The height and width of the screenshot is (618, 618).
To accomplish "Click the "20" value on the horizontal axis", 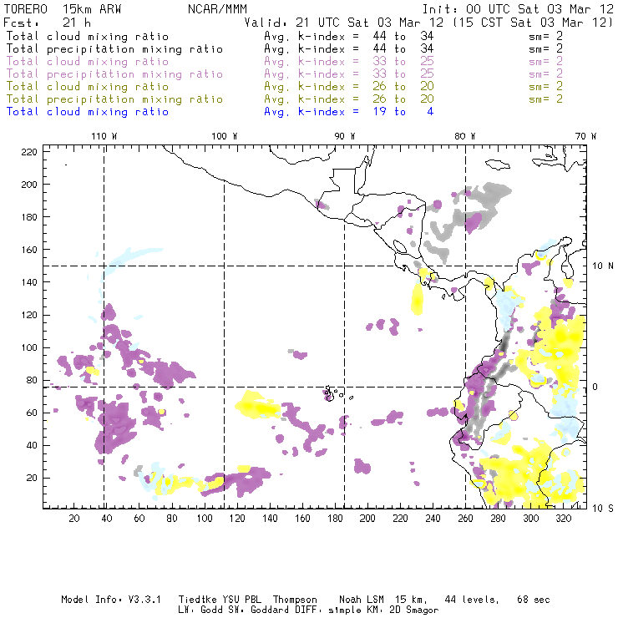I will [x=74, y=519].
